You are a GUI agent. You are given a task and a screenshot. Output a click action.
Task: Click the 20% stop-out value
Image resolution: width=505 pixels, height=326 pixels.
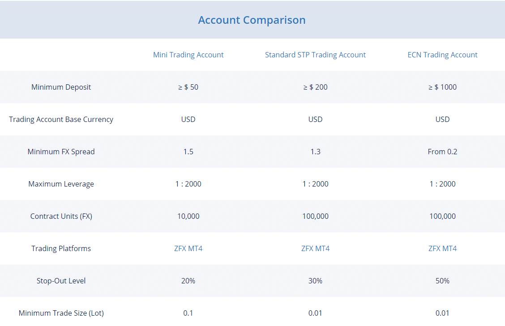pos(188,281)
